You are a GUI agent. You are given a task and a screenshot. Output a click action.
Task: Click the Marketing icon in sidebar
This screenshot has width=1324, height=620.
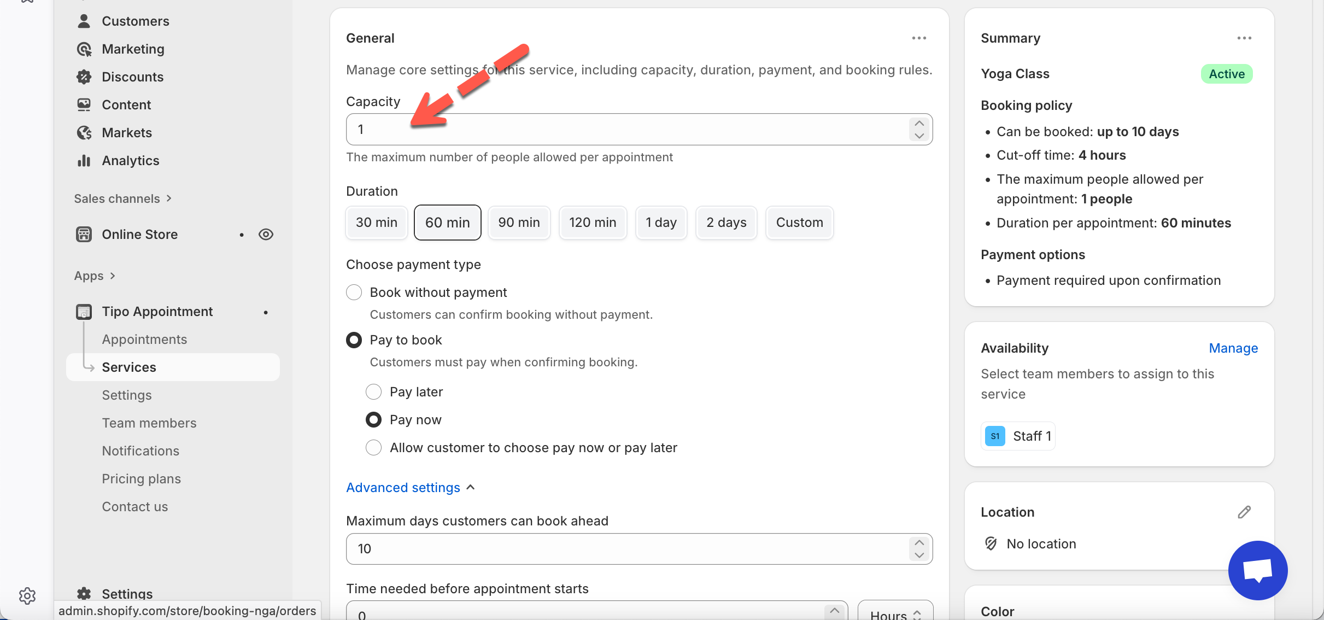[x=84, y=49]
